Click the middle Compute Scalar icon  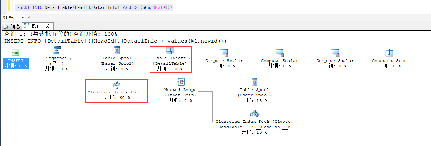[279, 53]
